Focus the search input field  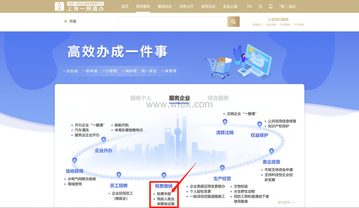172,21
